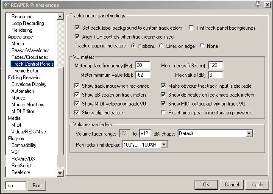Open Envelope Display settings
The width and height of the screenshot is (273, 194).
[x=29, y=84]
